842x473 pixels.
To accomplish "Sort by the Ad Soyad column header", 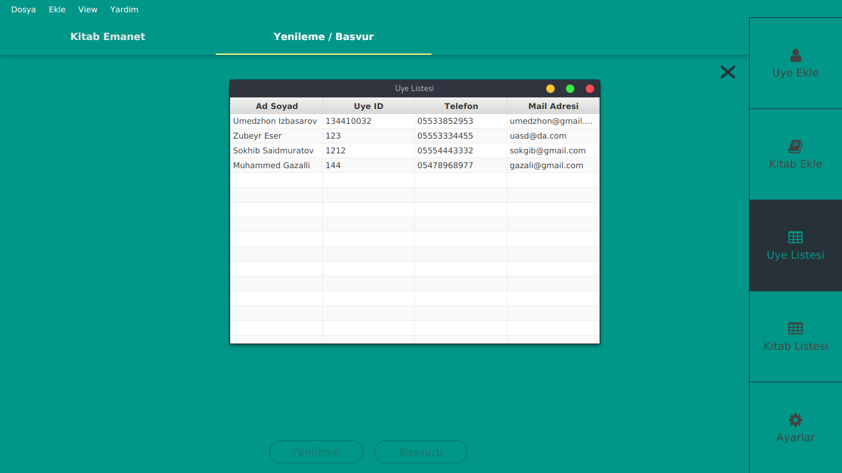I will pyautogui.click(x=276, y=105).
